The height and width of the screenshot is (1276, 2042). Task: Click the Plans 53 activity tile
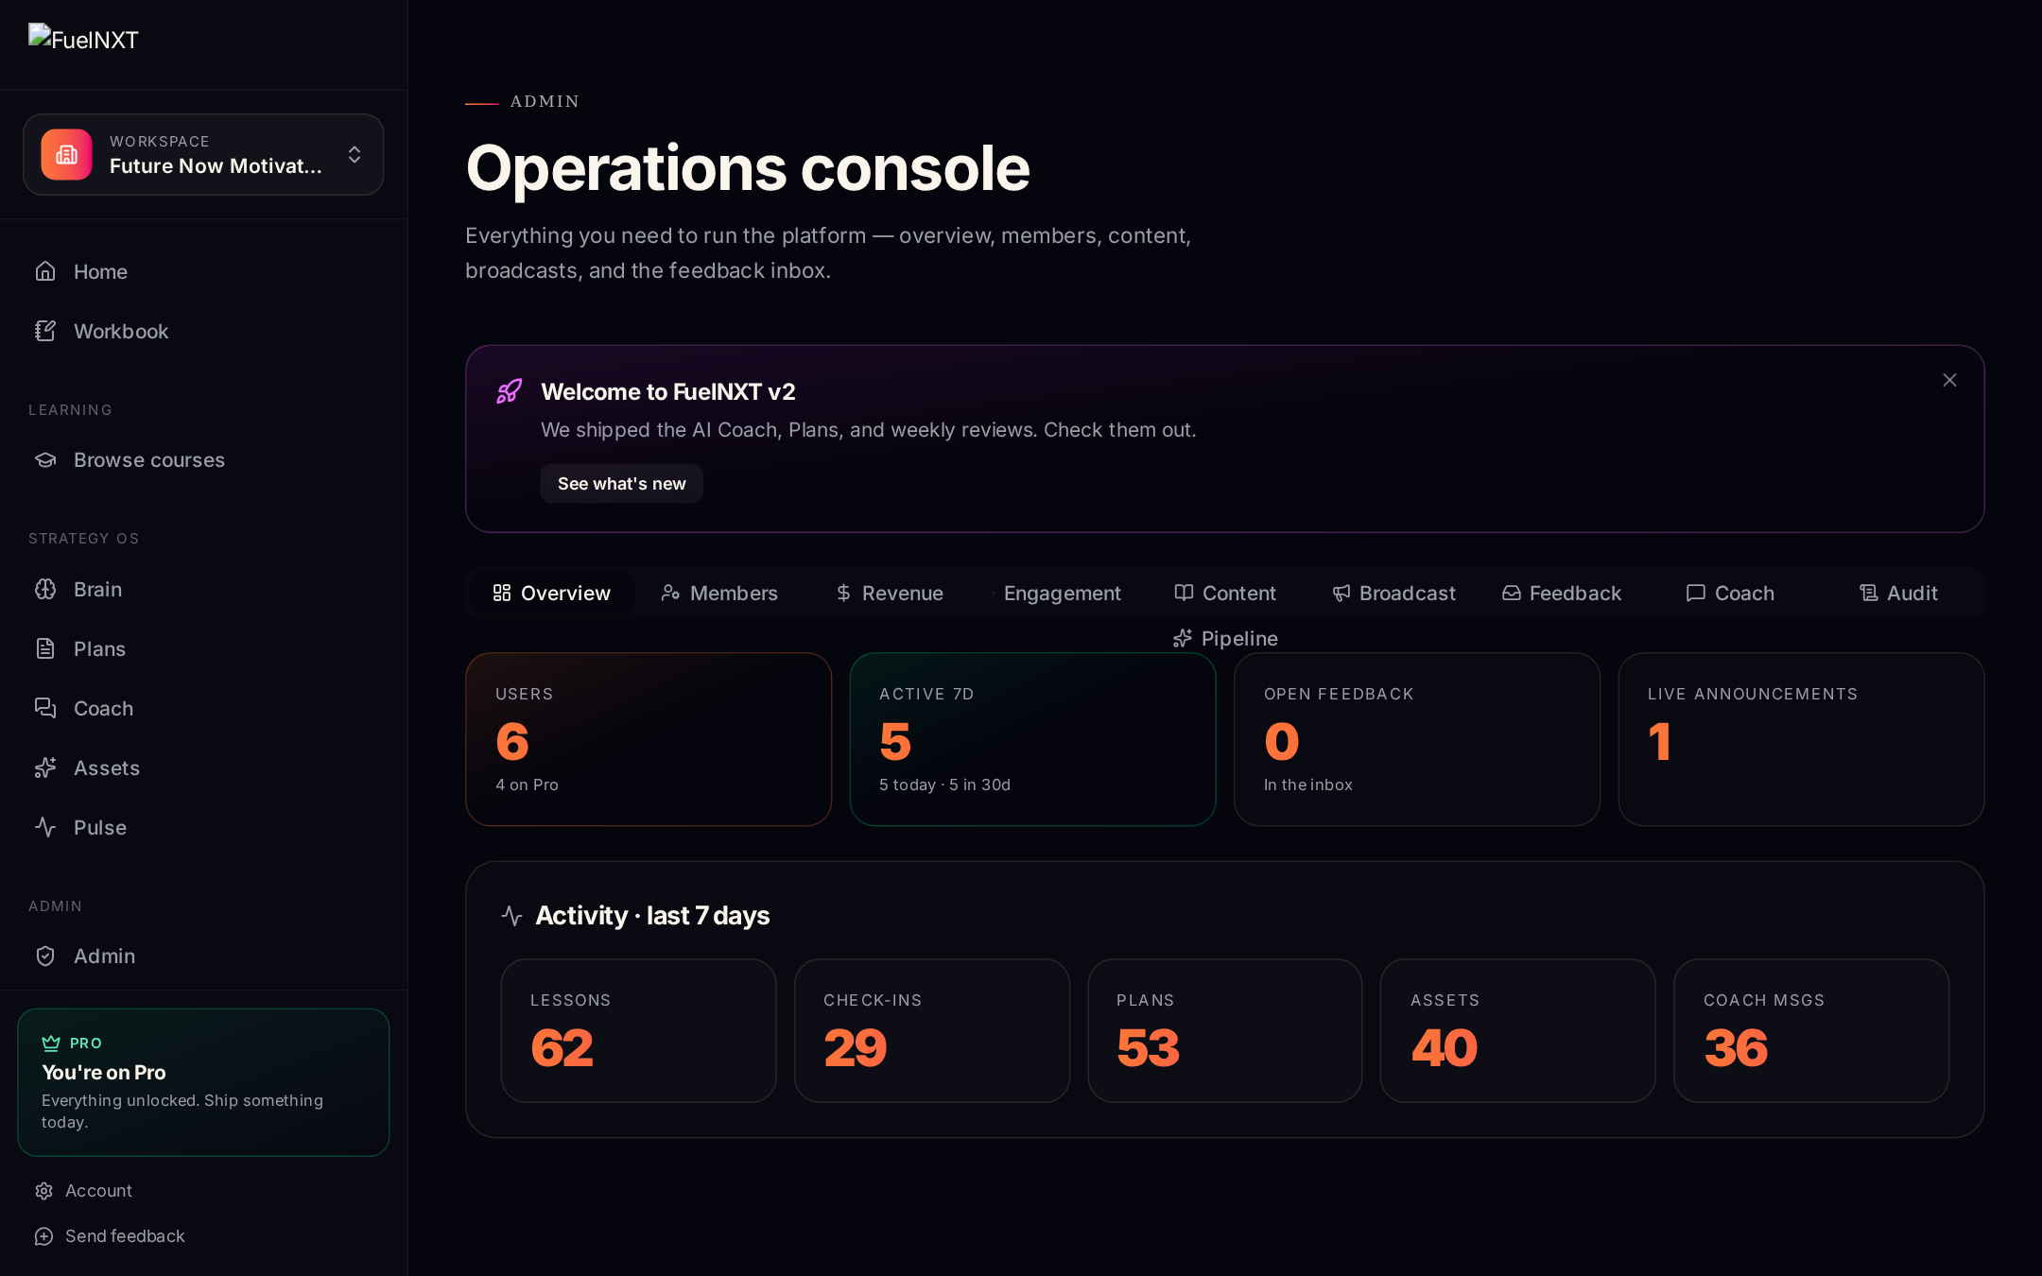1225,1030
